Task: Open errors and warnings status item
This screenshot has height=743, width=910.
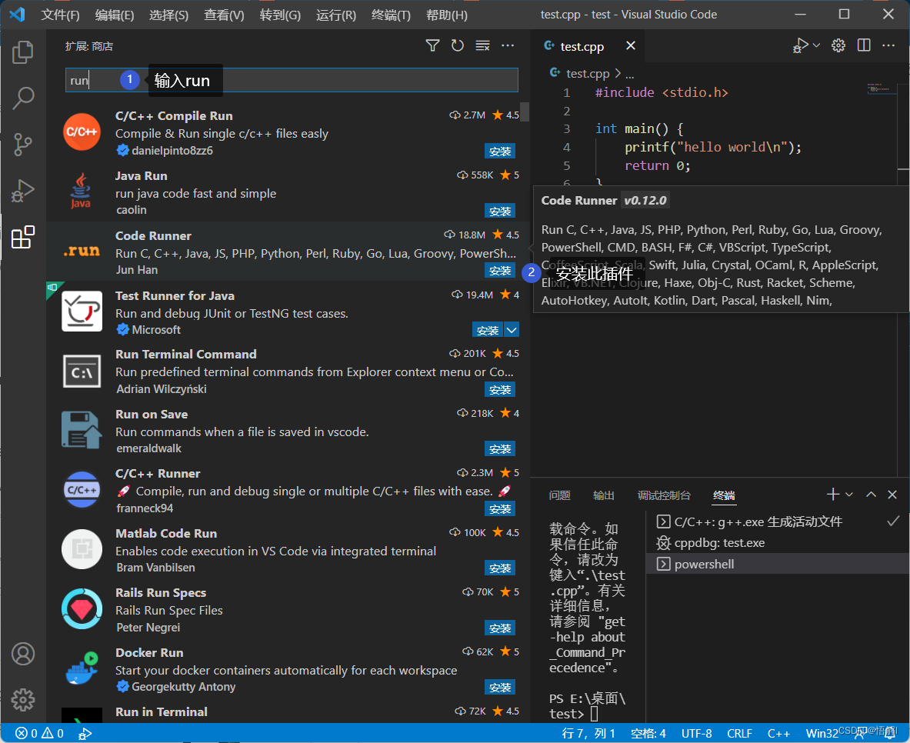Action: coord(39,733)
